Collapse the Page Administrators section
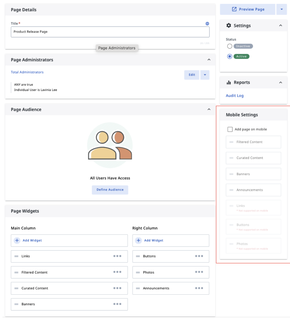Screen dimensions: 290x321 (209, 59)
